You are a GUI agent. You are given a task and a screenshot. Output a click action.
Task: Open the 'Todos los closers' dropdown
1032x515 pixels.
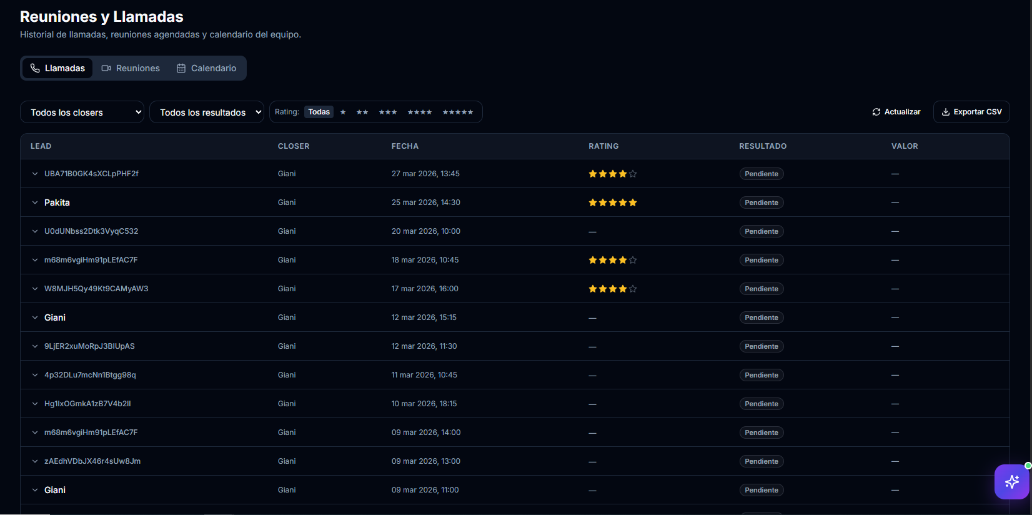click(x=82, y=112)
